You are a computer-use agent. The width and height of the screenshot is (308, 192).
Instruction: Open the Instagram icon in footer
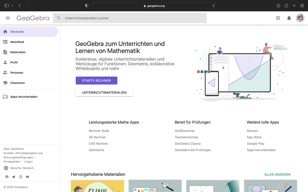click(21, 177)
